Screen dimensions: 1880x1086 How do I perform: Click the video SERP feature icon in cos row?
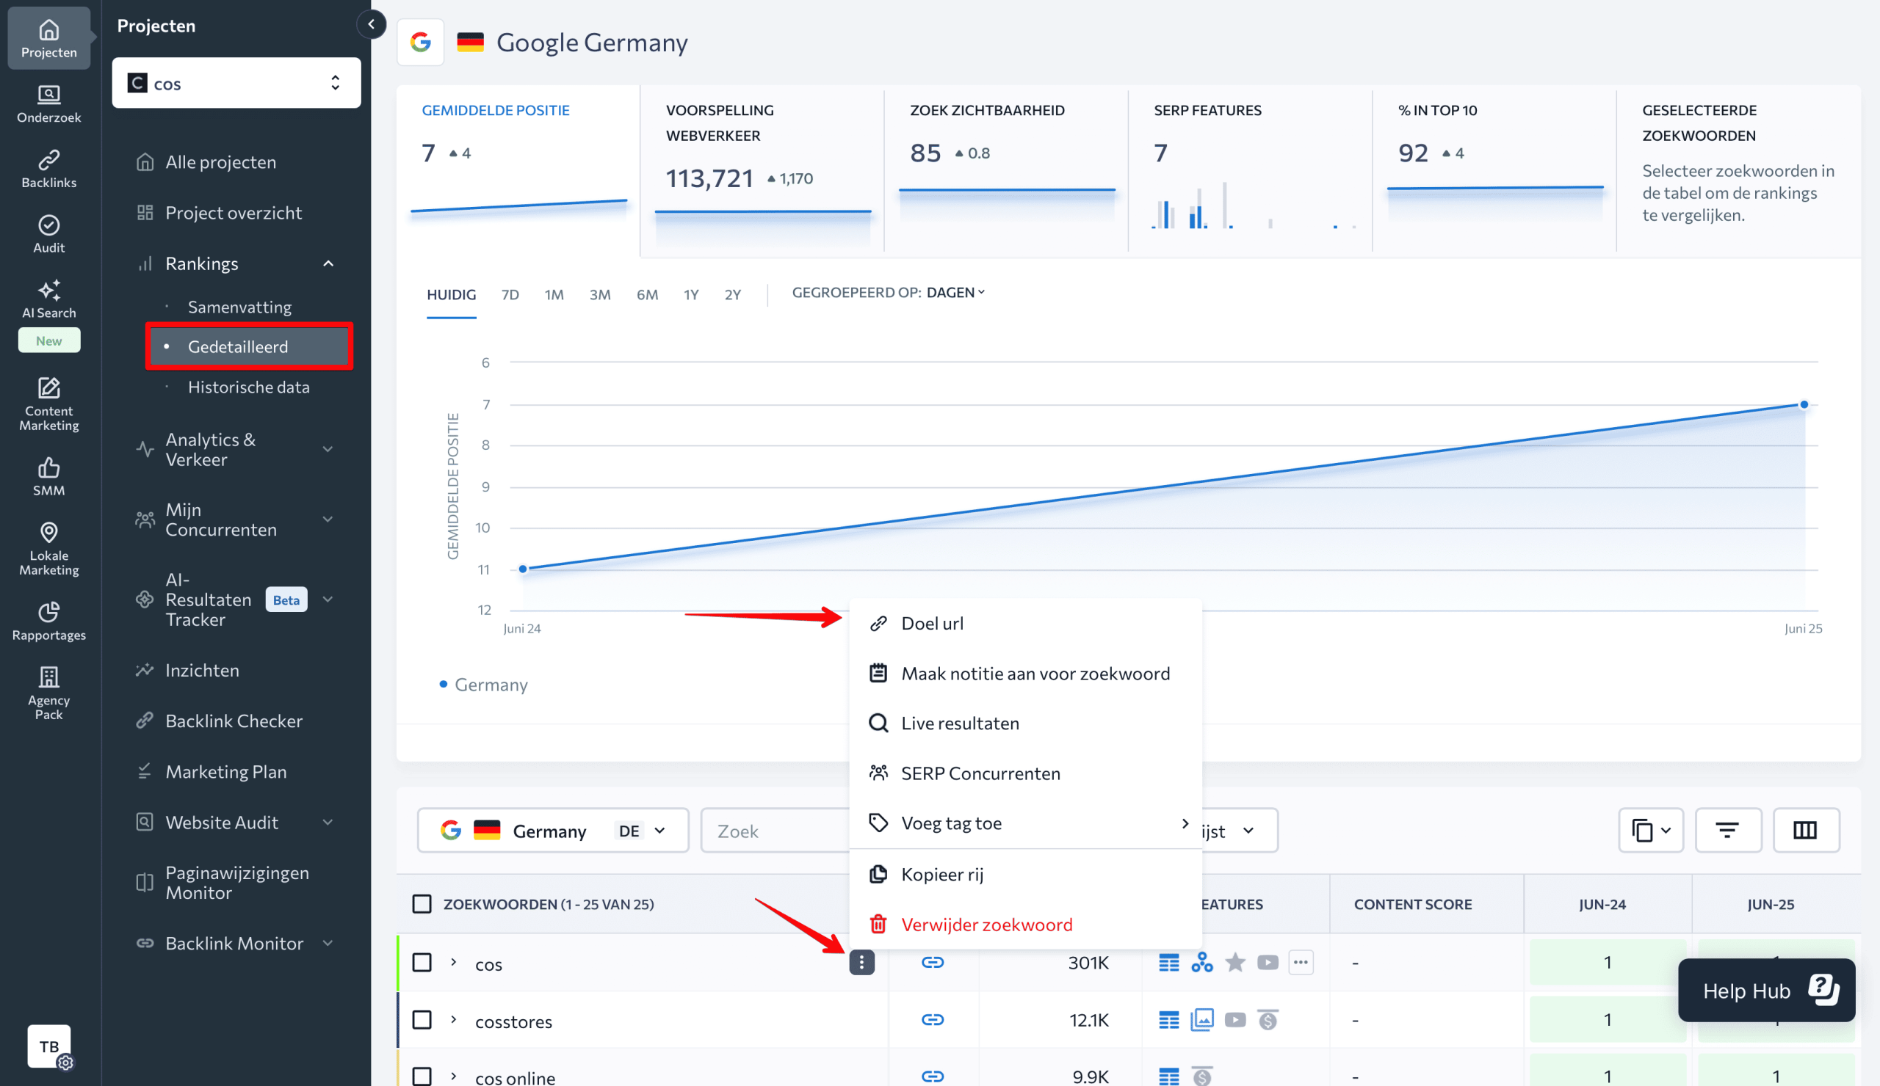click(x=1268, y=962)
